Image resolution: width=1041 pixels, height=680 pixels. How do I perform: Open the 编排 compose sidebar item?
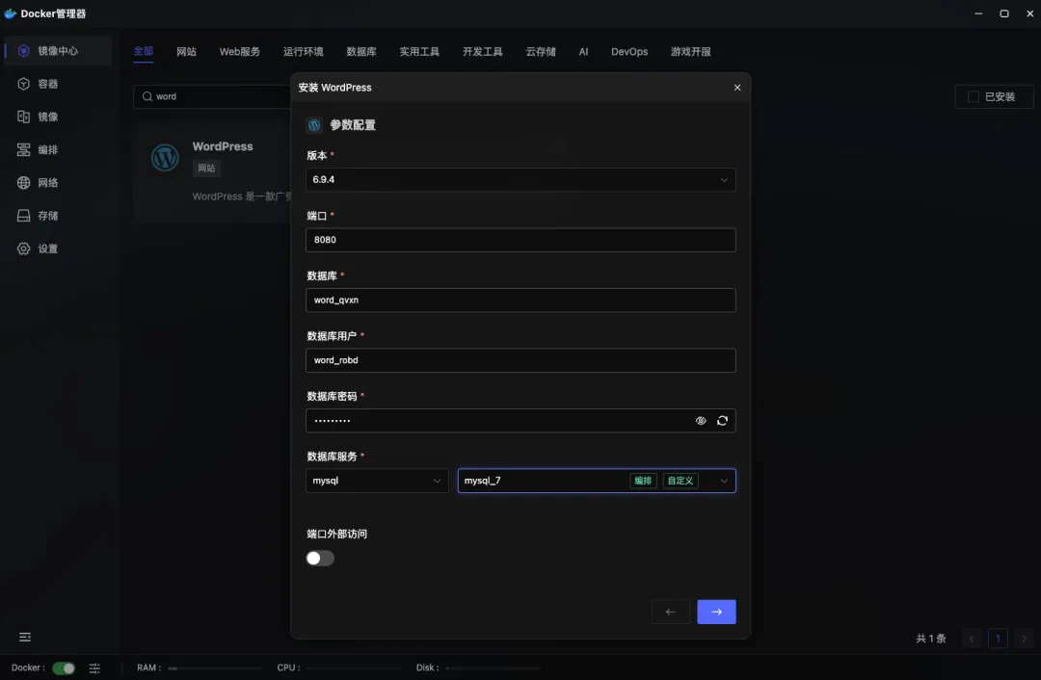(x=58, y=150)
